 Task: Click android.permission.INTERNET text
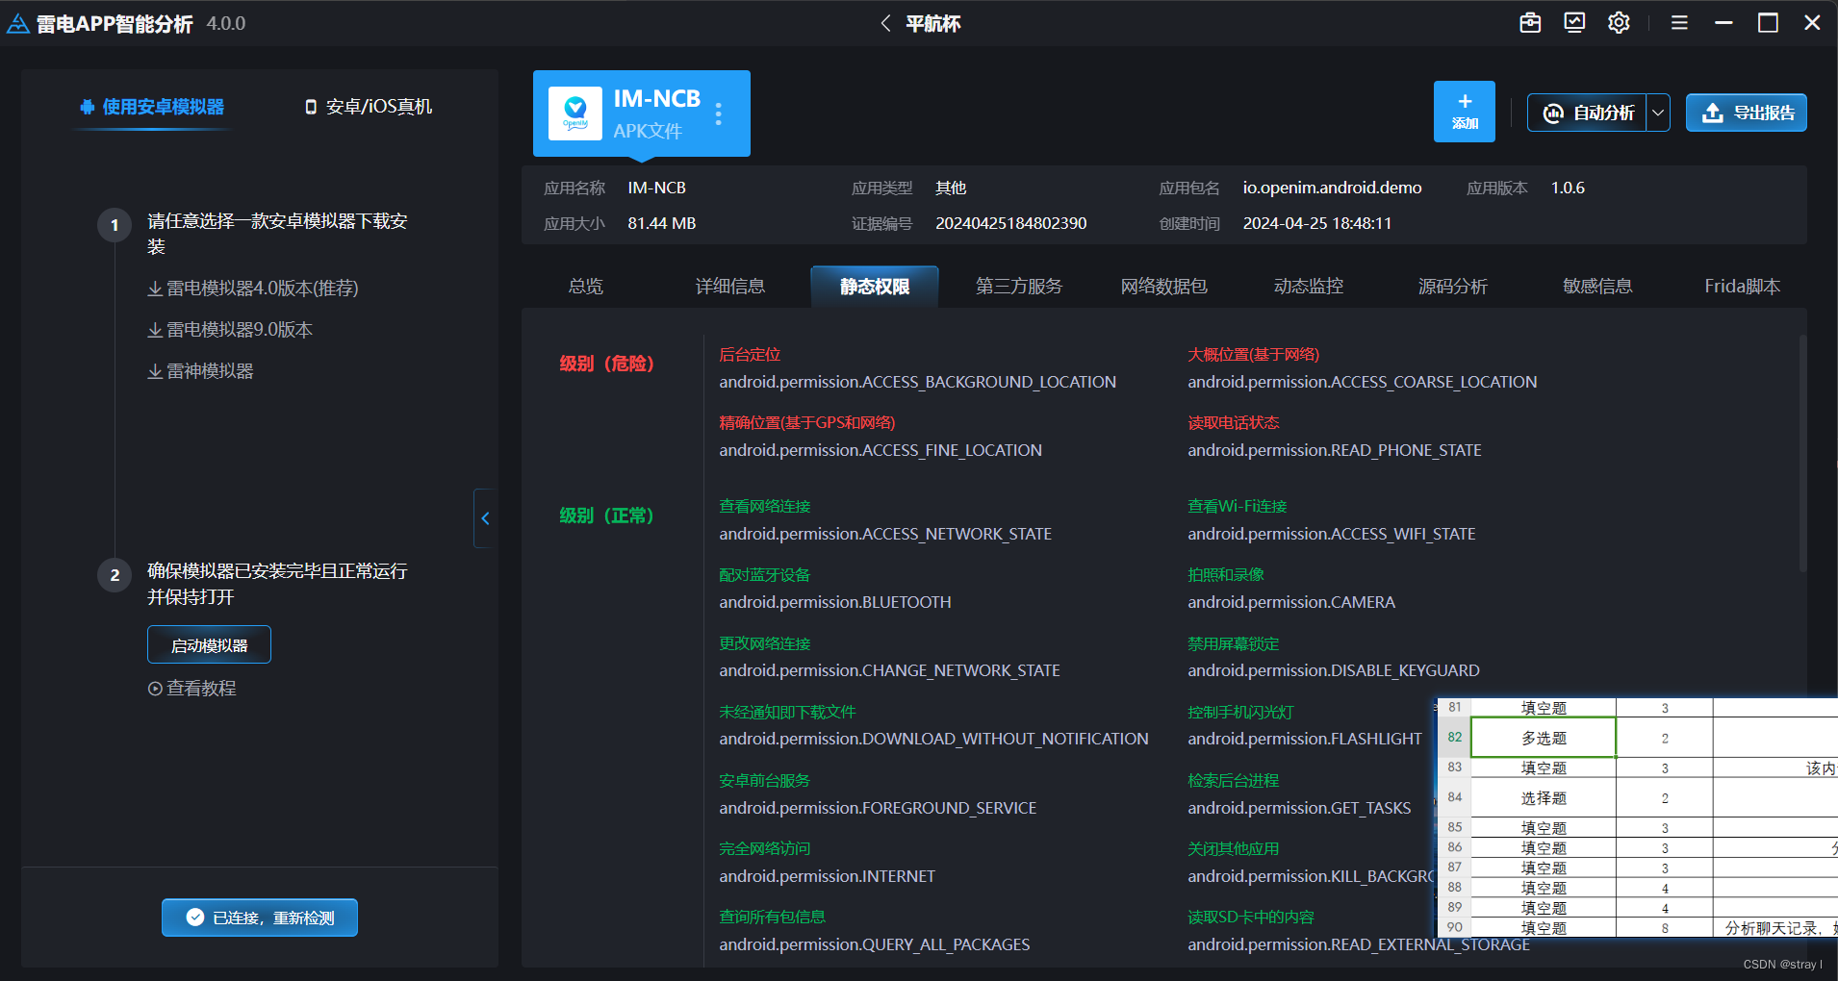(x=827, y=876)
